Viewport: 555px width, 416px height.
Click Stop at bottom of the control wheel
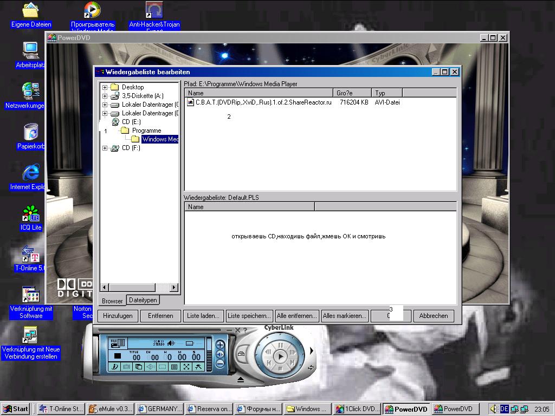[x=281, y=368]
